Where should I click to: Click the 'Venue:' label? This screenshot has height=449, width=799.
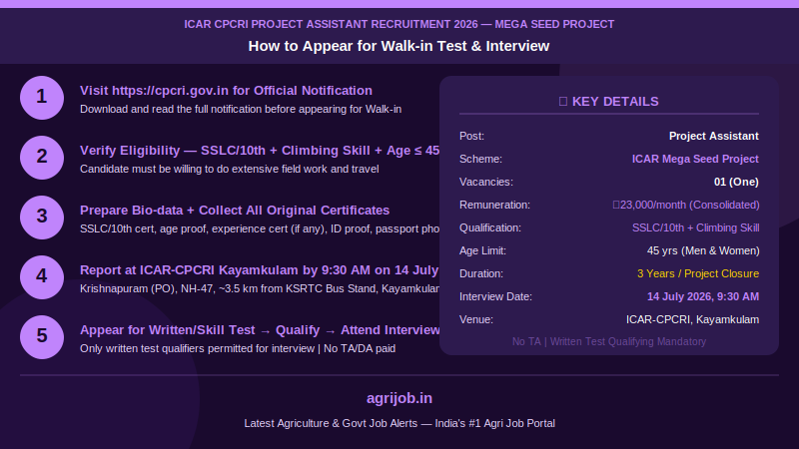pos(476,319)
